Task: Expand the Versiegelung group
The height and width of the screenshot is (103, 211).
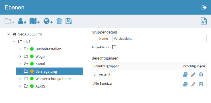Action: click(x=20, y=71)
